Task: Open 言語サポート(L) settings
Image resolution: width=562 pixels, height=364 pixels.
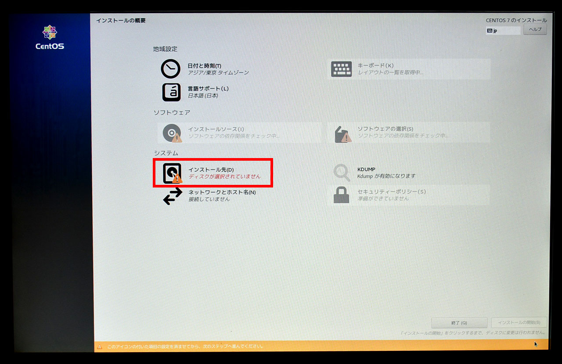Action: pos(208,89)
